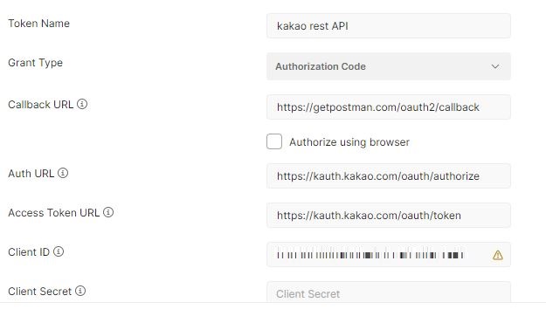The image size is (546, 323).
Task: Click the Token Name input field
Action: 389,26
